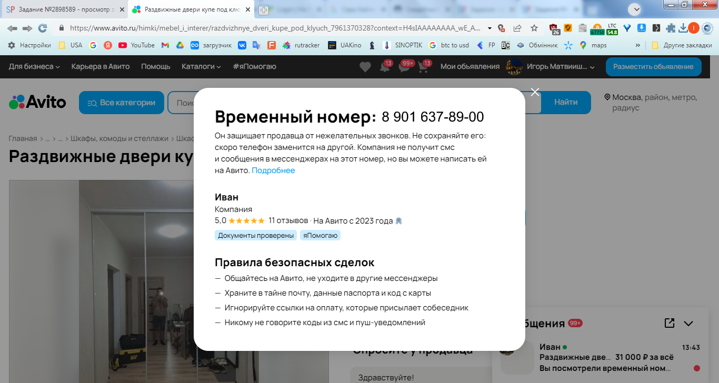Open Настройки bookmark

pos(29,45)
